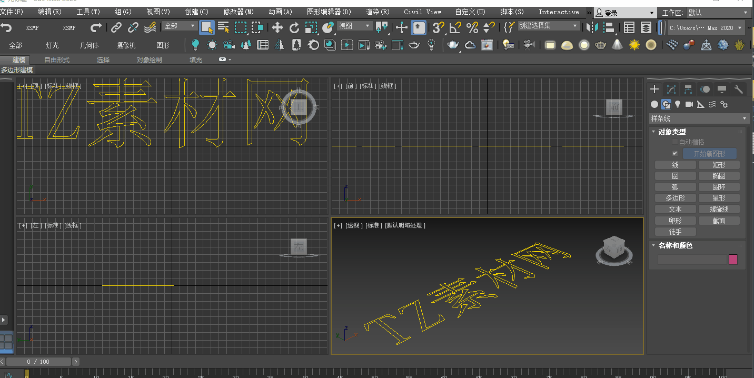Click the sun-shaped icon in second toolbar
The height and width of the screenshot is (378, 754).
coord(634,45)
